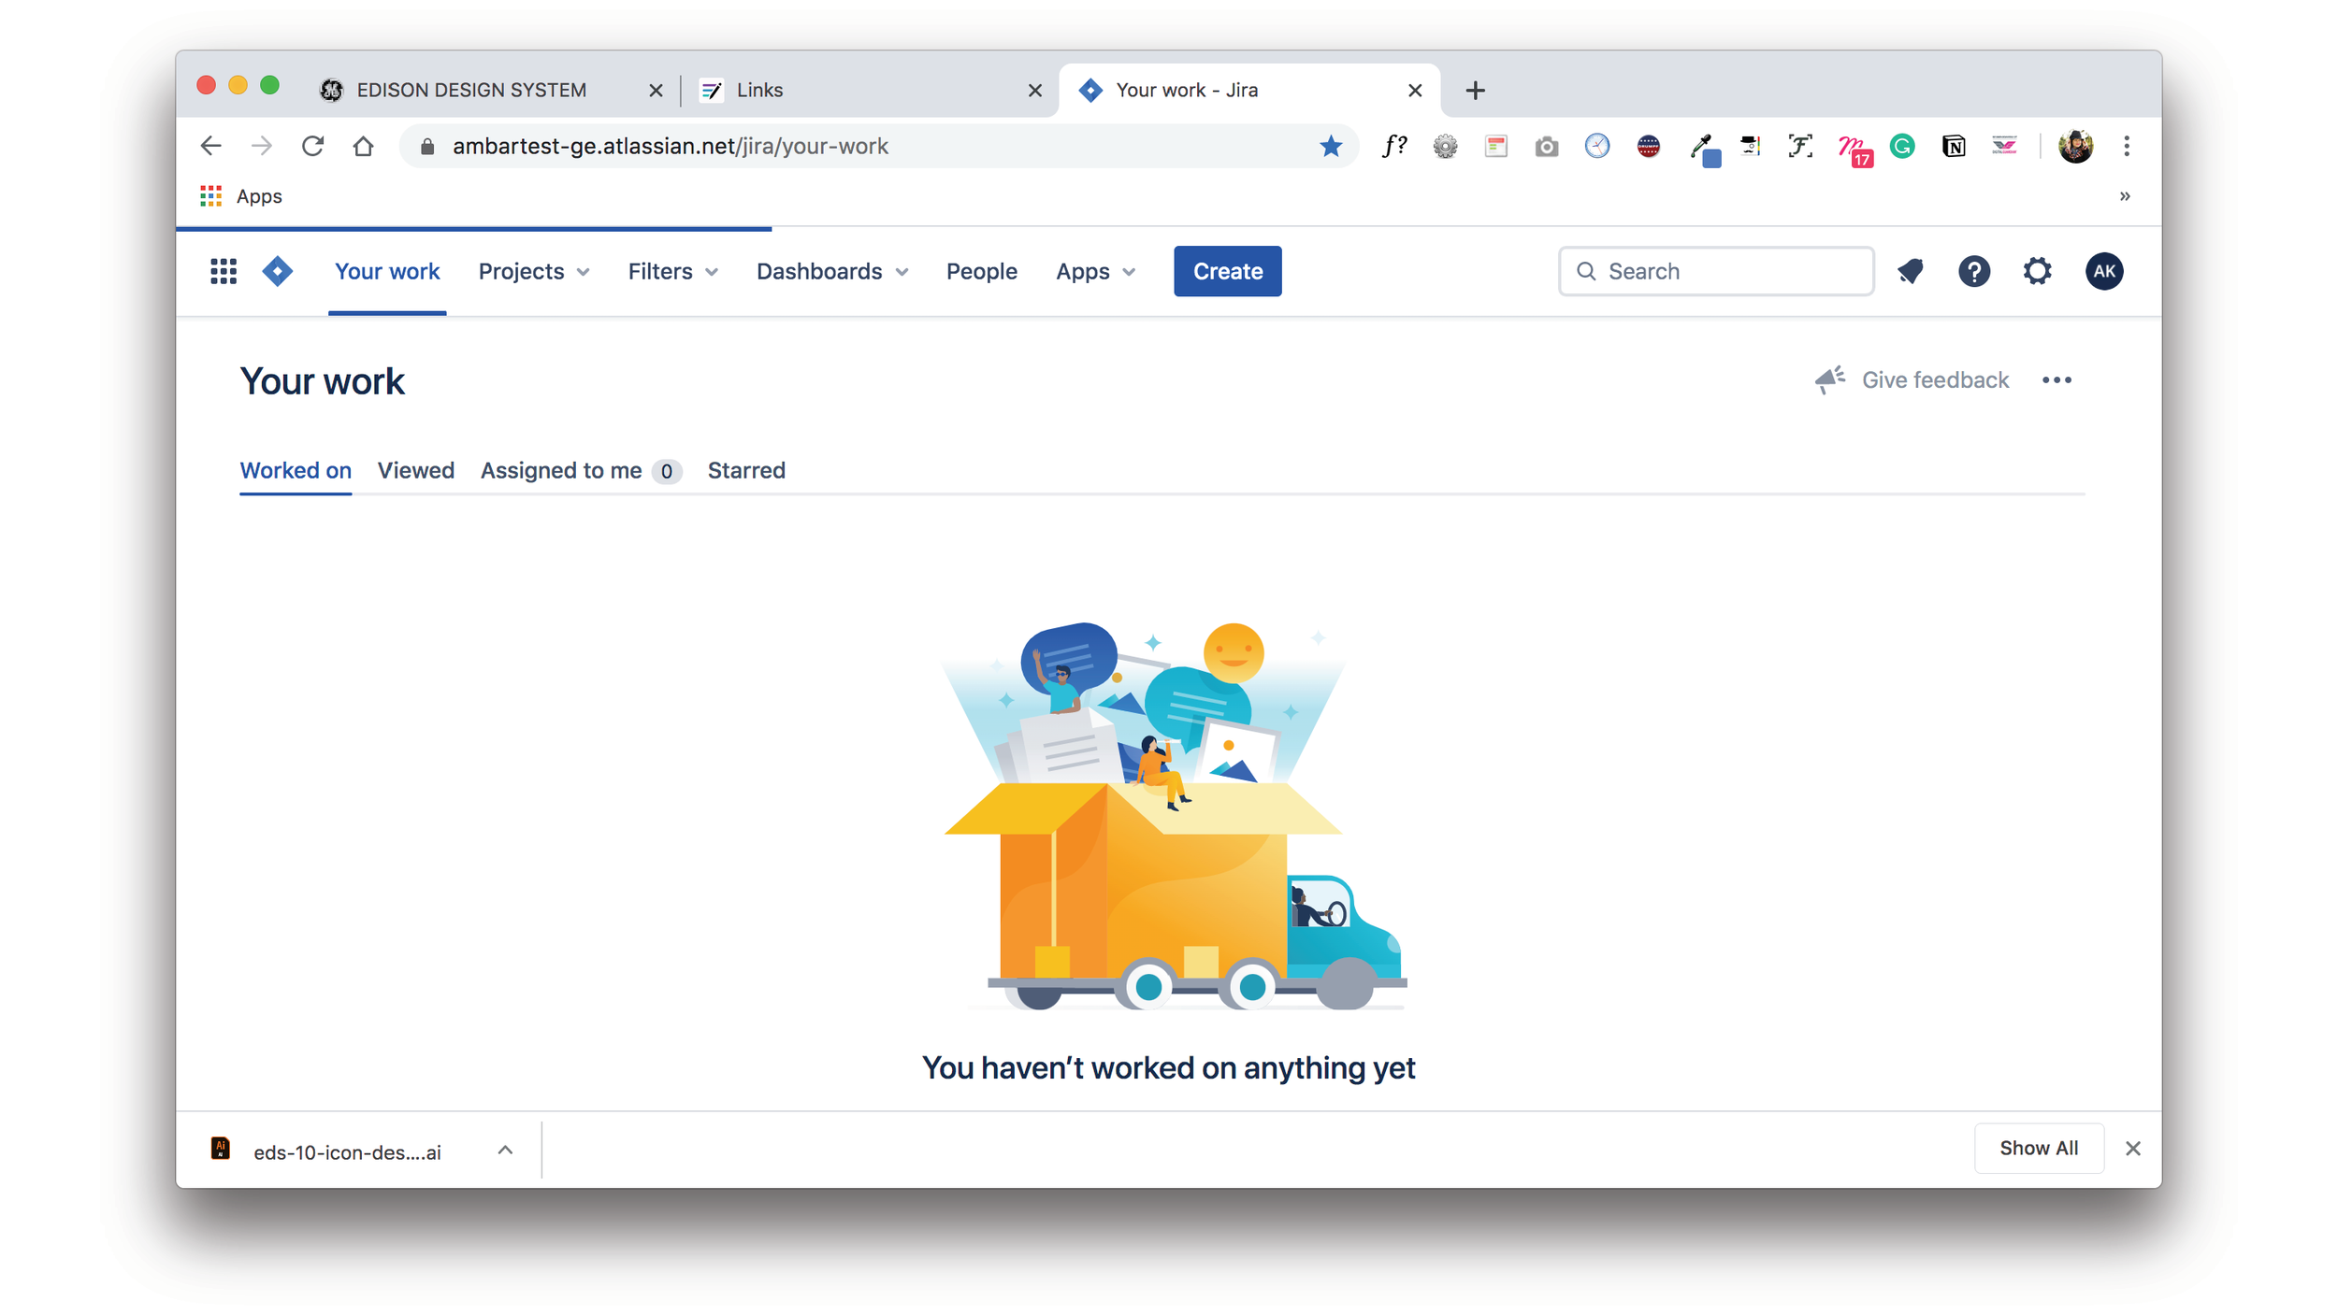Expand the Dashboards dropdown

click(x=831, y=271)
